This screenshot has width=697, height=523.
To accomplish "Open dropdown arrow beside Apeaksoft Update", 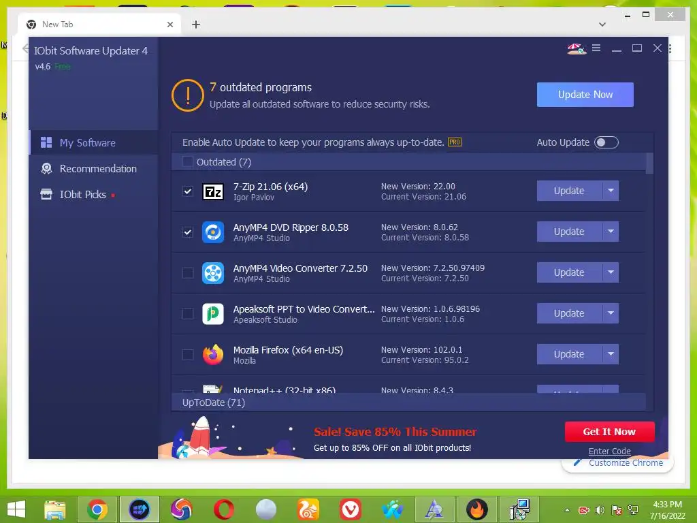I will [611, 313].
